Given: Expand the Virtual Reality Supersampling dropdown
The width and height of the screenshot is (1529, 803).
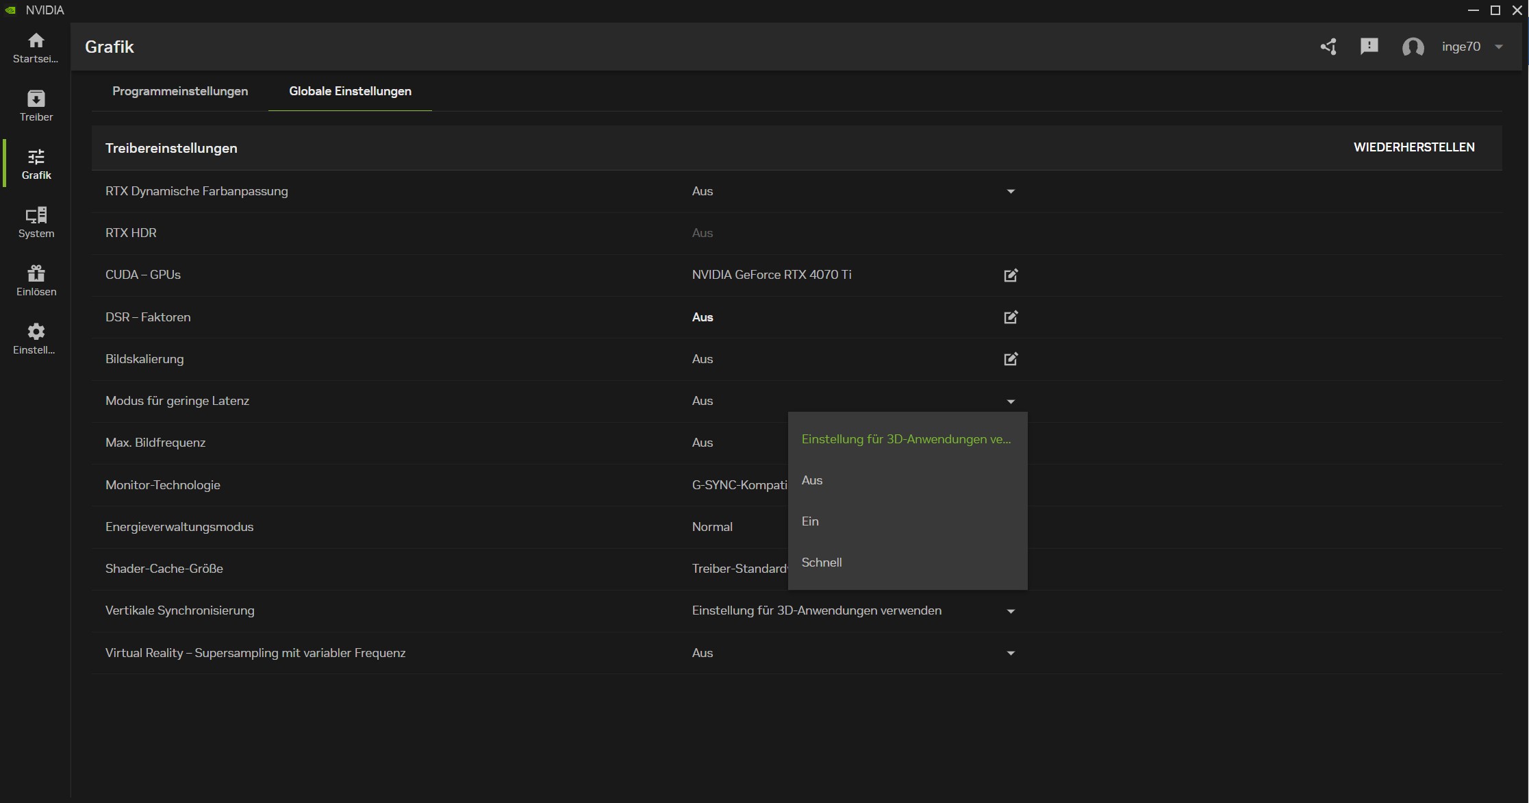Looking at the screenshot, I should (x=1011, y=653).
